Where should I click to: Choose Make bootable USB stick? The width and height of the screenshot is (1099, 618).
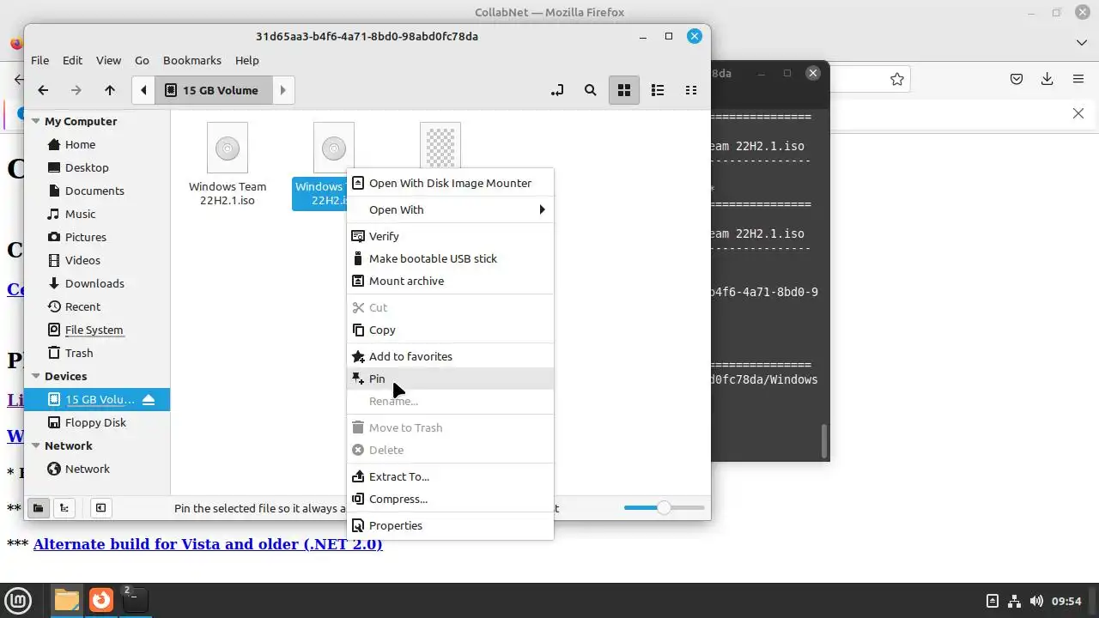pyautogui.click(x=450, y=258)
